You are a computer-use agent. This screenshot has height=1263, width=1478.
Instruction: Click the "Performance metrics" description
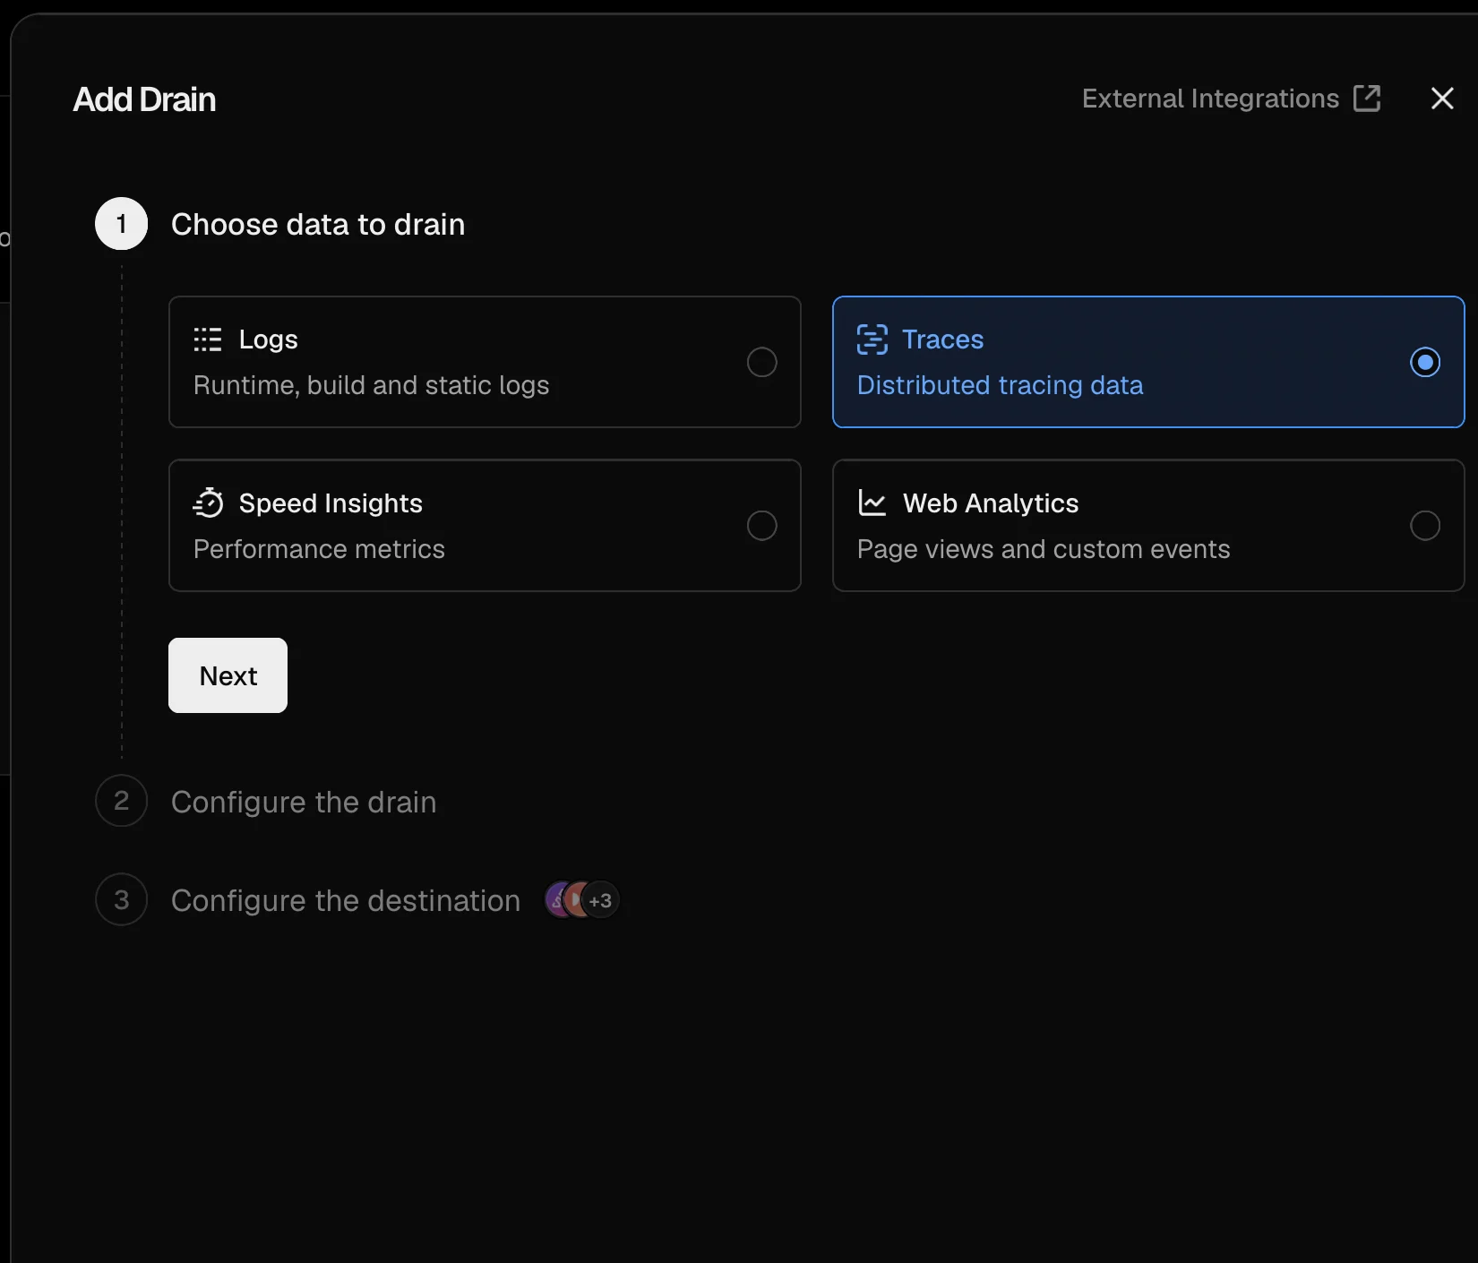(x=319, y=549)
